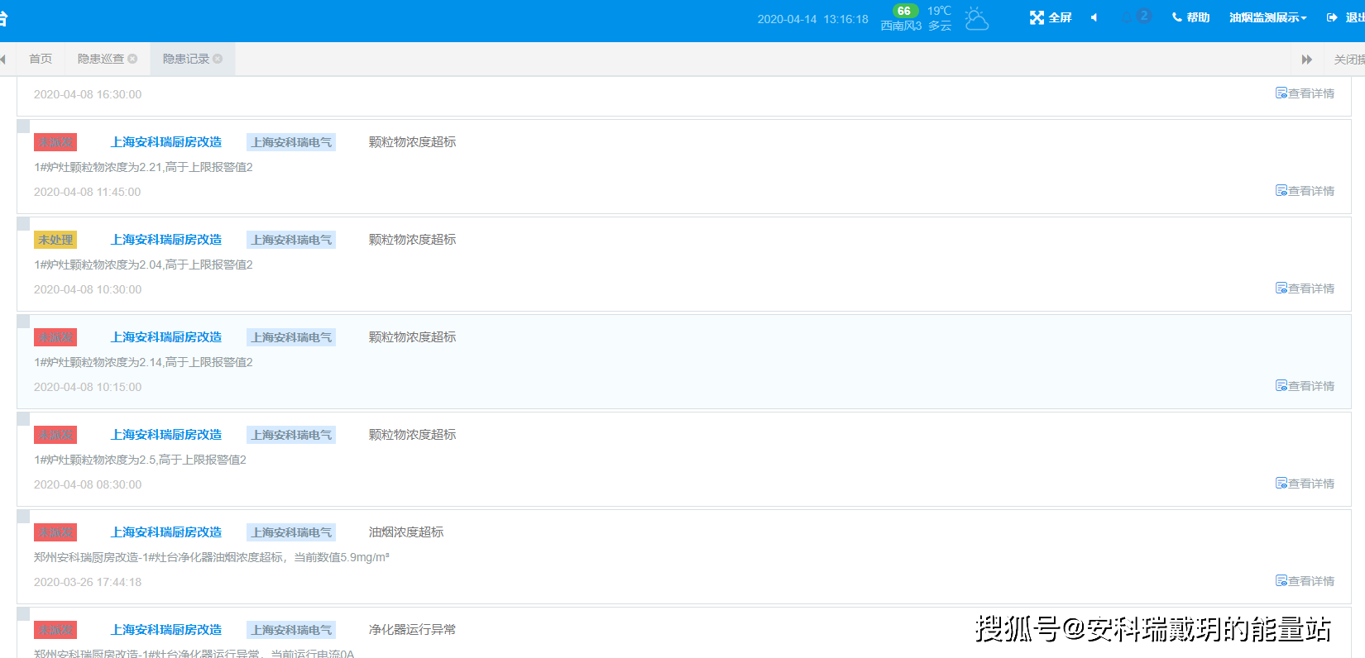
Task: View details of the 11:45:00 record
Action: tap(1305, 191)
